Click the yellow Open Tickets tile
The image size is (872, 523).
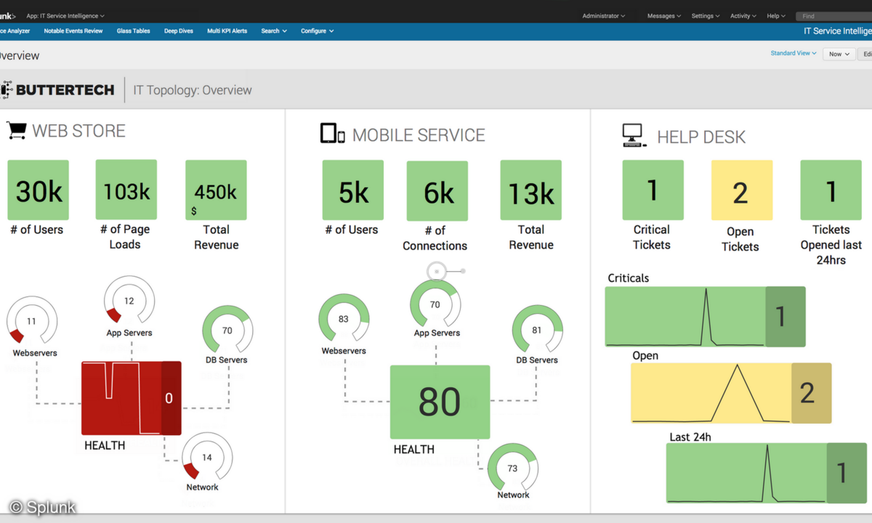740,190
